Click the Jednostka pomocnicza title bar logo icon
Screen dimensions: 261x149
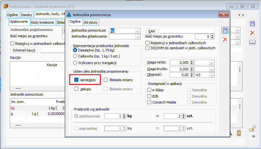[x=69, y=15]
